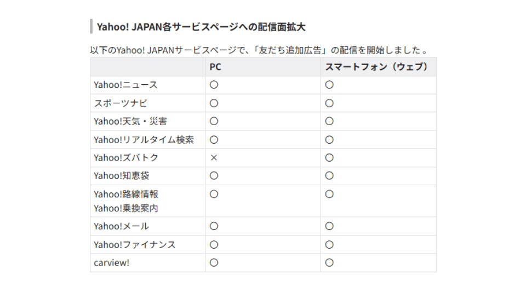Click the smartphone circle for Yahoo!ニュース
Screen dimensions: 526x295
329,85
